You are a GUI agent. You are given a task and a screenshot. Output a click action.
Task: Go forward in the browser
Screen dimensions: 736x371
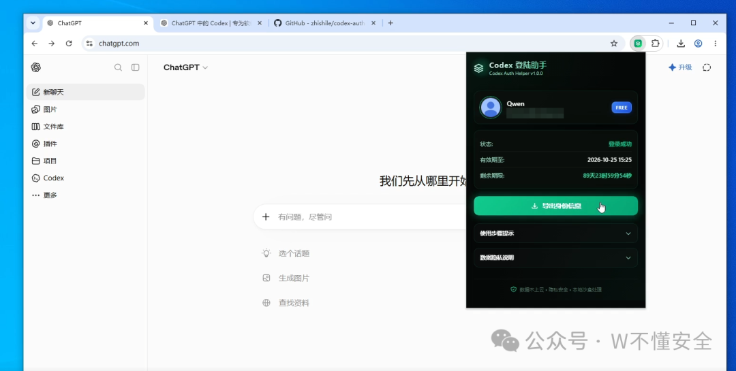click(52, 43)
